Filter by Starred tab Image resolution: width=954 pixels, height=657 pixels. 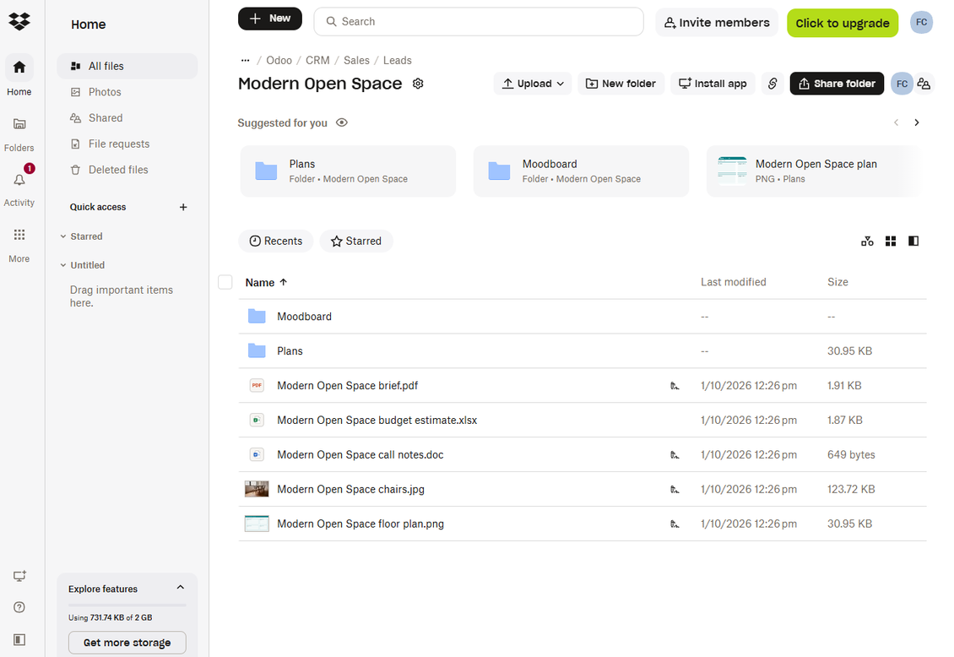pyautogui.click(x=356, y=241)
